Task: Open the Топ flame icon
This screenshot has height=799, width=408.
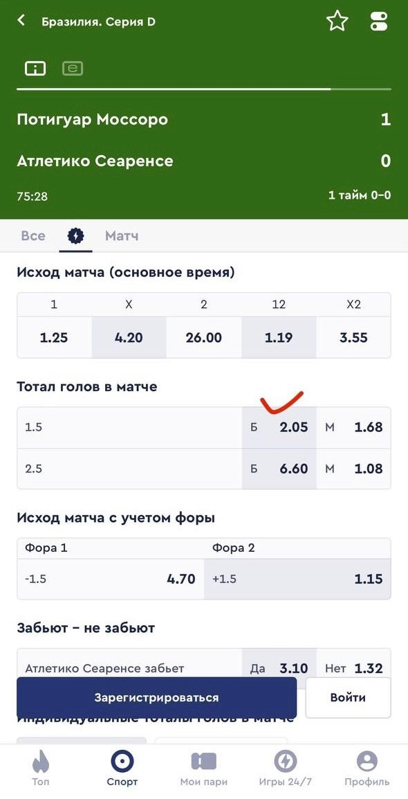Action: tap(40, 769)
